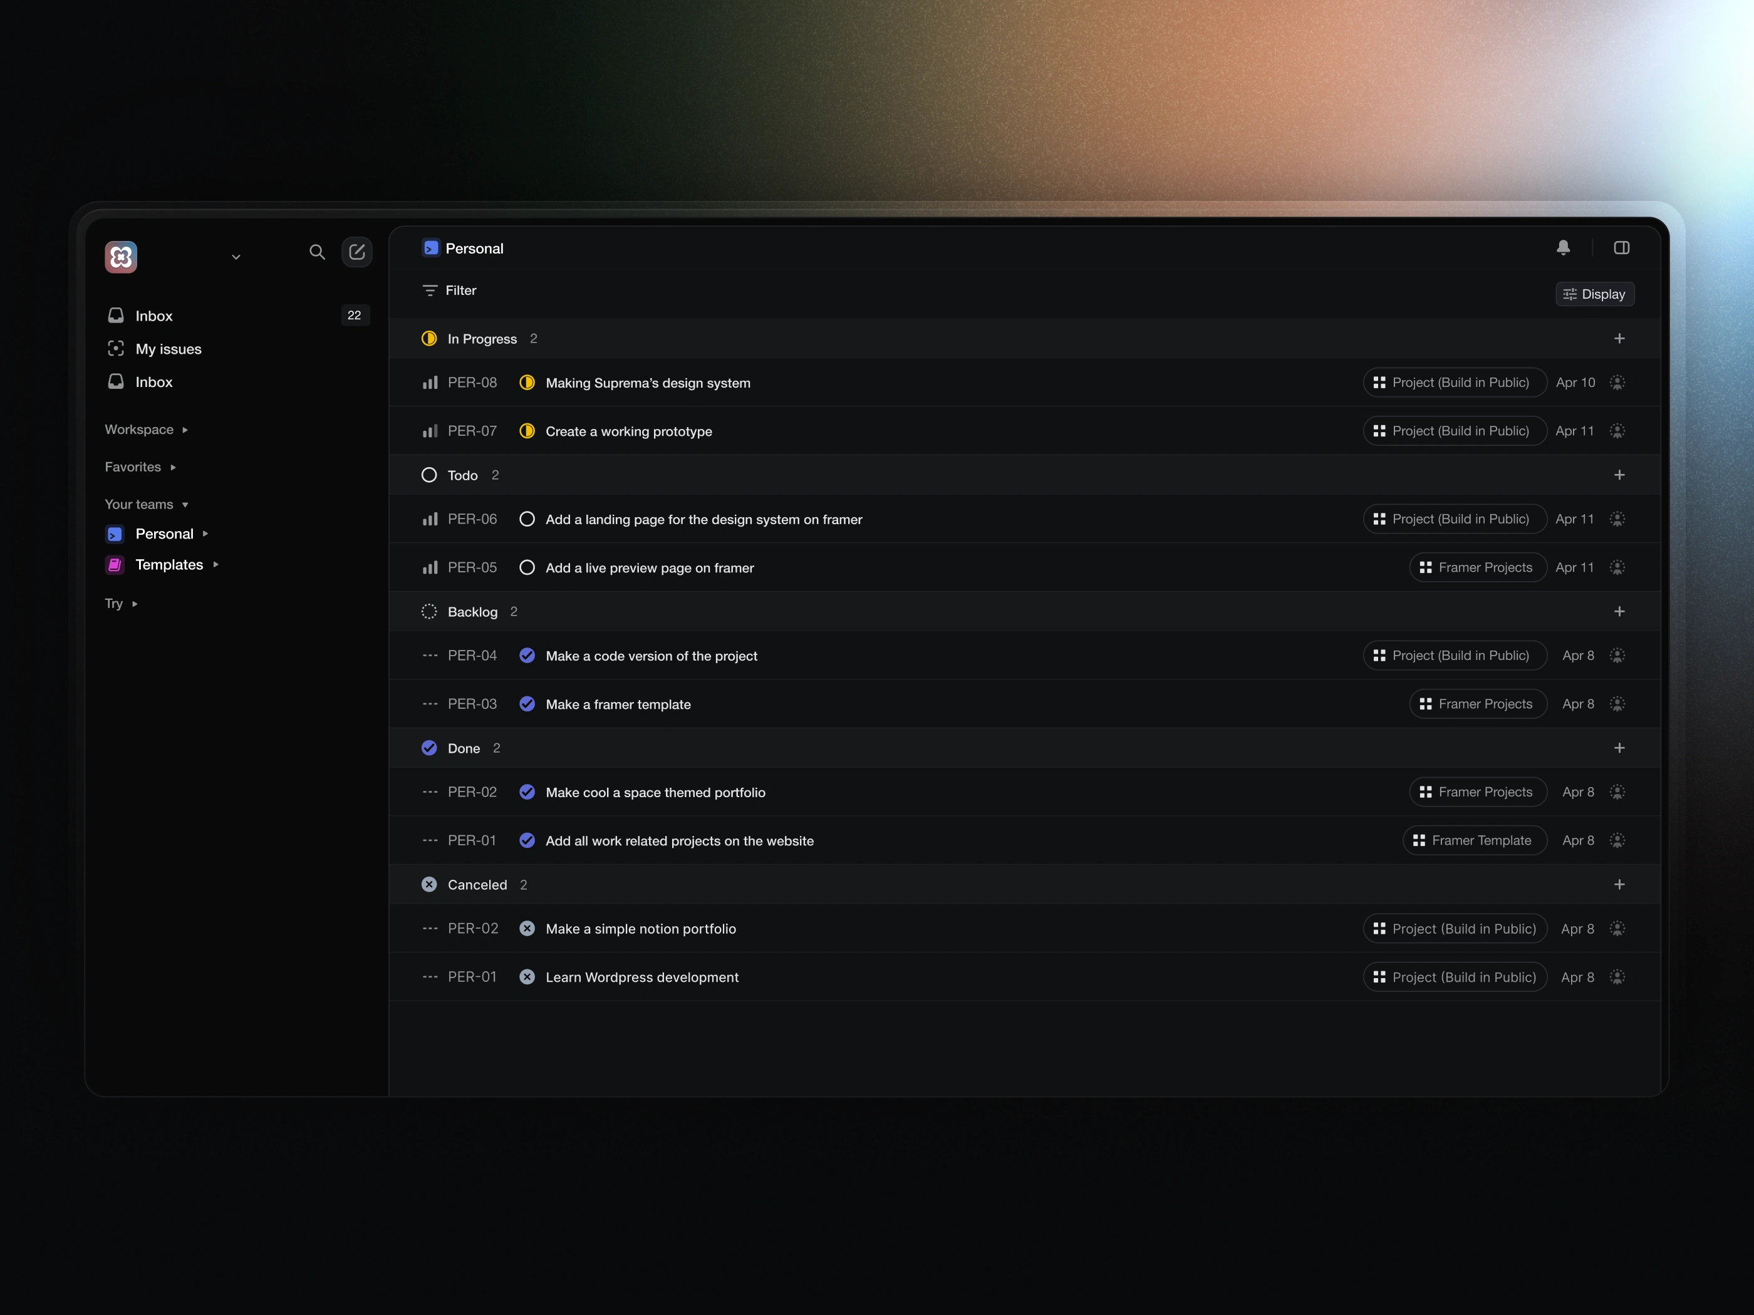Open project tag on PER-08 row
Image resolution: width=1754 pixels, height=1315 pixels.
[x=1455, y=382]
